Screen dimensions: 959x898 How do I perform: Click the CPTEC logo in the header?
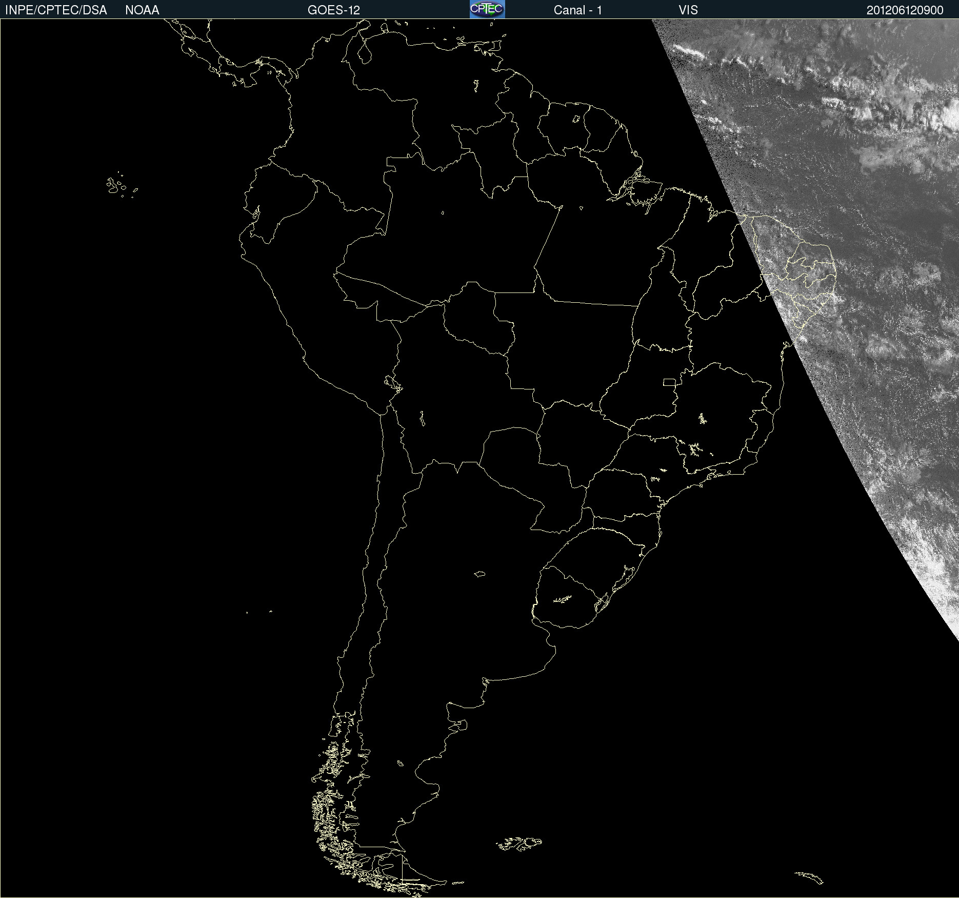487,9
